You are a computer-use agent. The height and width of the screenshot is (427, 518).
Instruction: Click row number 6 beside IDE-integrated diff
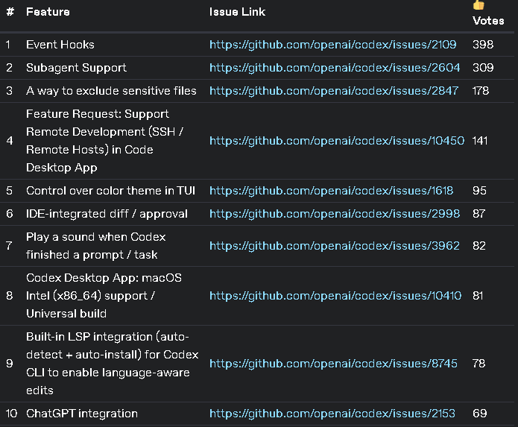[10, 214]
